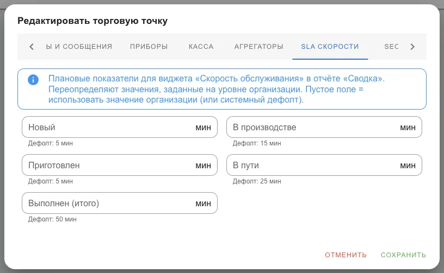
Task: Click the info banner text about «Скорость обслуживания»
Action: click(x=217, y=89)
